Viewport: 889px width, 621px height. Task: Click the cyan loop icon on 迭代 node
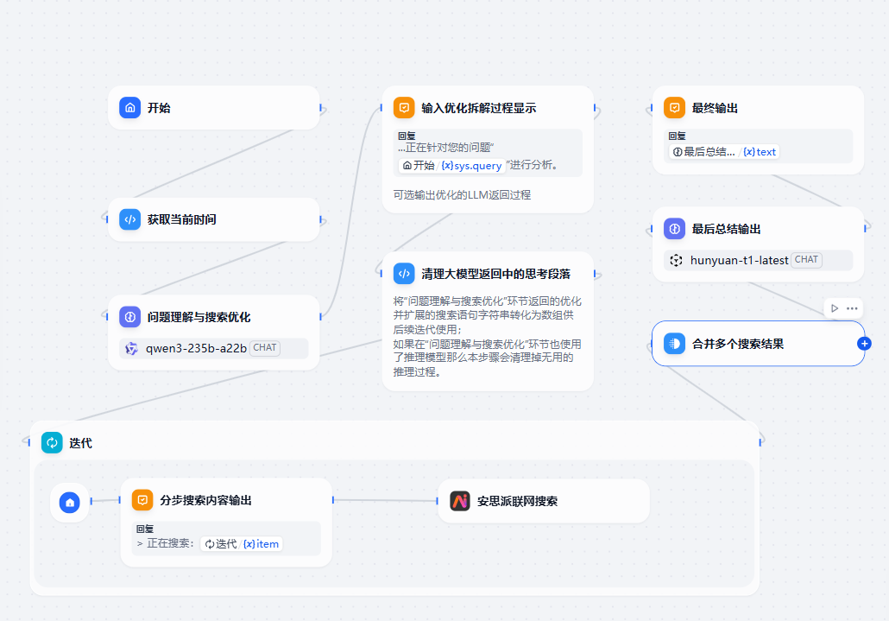pyautogui.click(x=52, y=443)
